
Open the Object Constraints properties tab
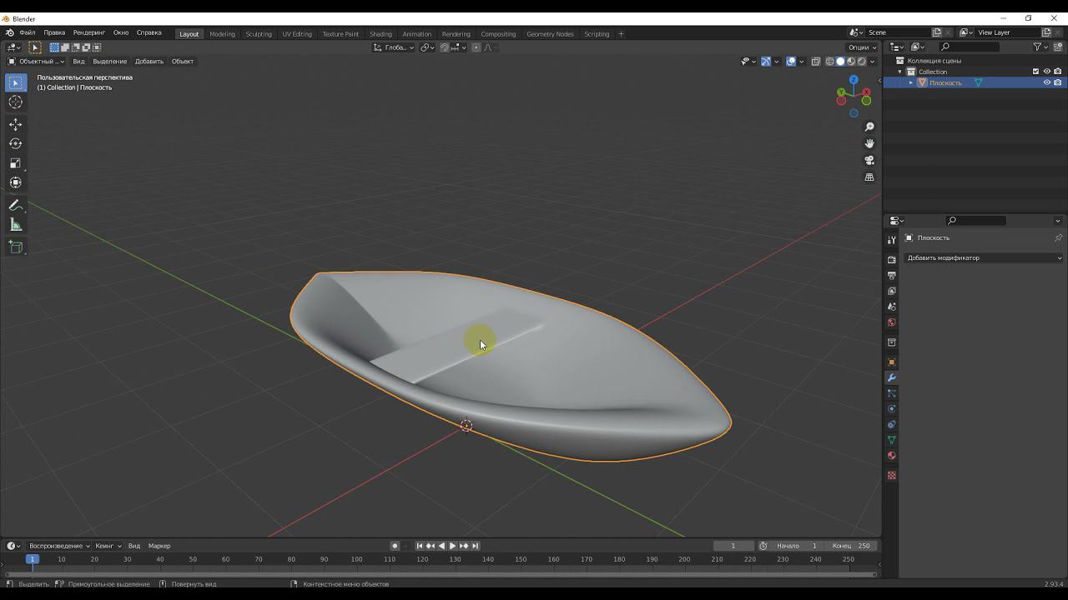click(x=891, y=425)
